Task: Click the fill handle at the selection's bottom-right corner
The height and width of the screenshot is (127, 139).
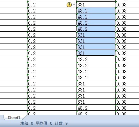Action: pos(115,56)
